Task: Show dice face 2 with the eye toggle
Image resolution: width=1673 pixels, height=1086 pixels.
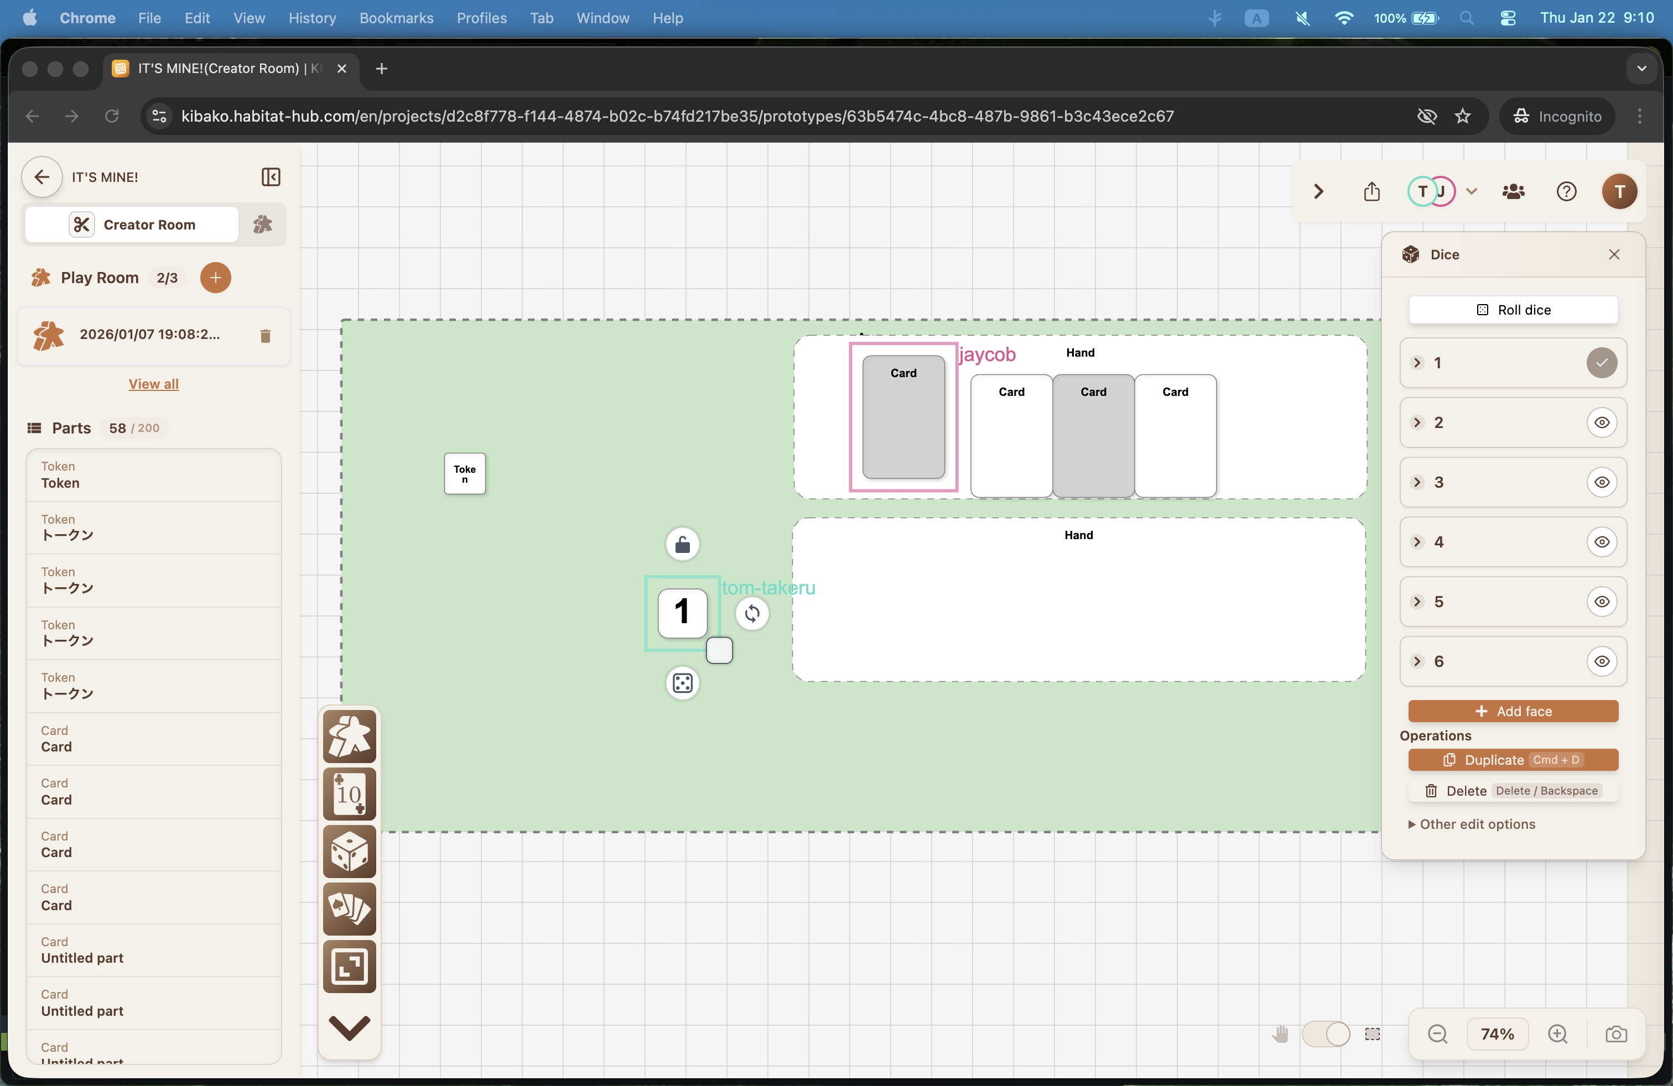Action: (1601, 422)
